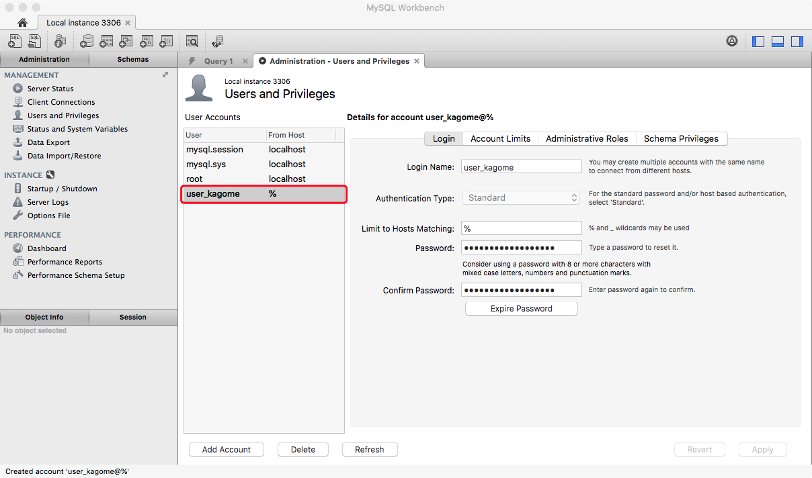Open Options File
This screenshot has height=478, width=812.
tap(48, 216)
